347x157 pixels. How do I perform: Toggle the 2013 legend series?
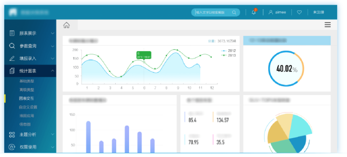point(228,55)
